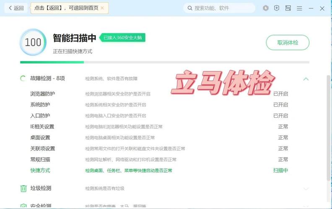The width and height of the screenshot is (332, 209).
Task: Click 已开启 status of 入口防护
Action: (280, 116)
